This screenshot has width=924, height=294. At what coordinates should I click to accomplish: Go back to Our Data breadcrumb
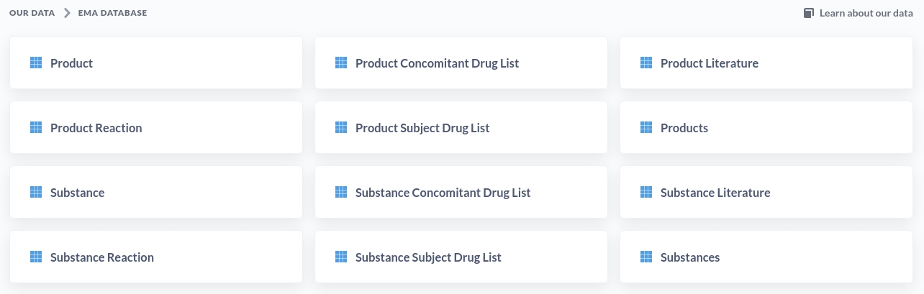tap(32, 13)
